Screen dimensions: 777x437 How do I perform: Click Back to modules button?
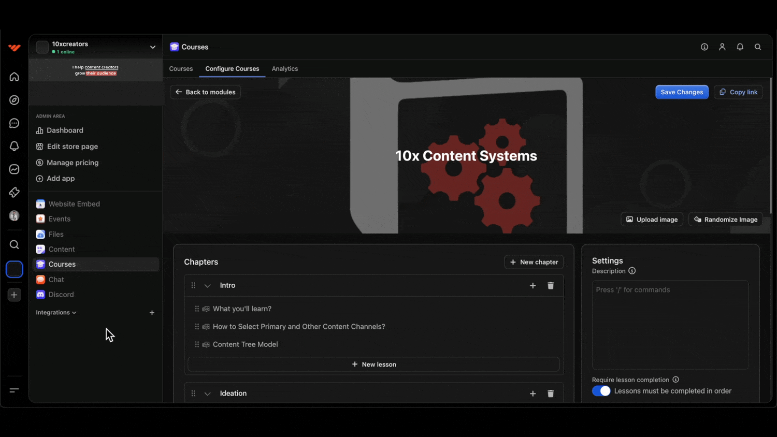coord(205,92)
